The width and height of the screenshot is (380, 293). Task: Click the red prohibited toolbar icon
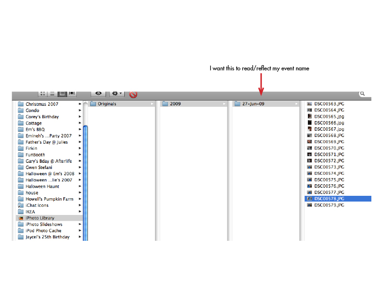133,94
